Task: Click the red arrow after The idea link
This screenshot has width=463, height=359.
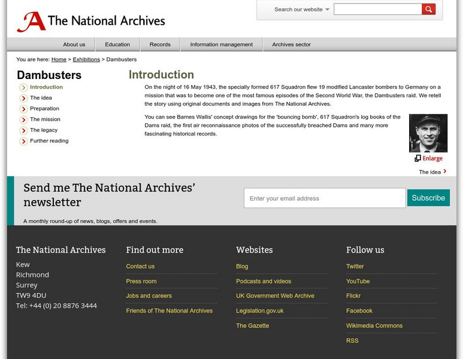Action: coord(444,171)
